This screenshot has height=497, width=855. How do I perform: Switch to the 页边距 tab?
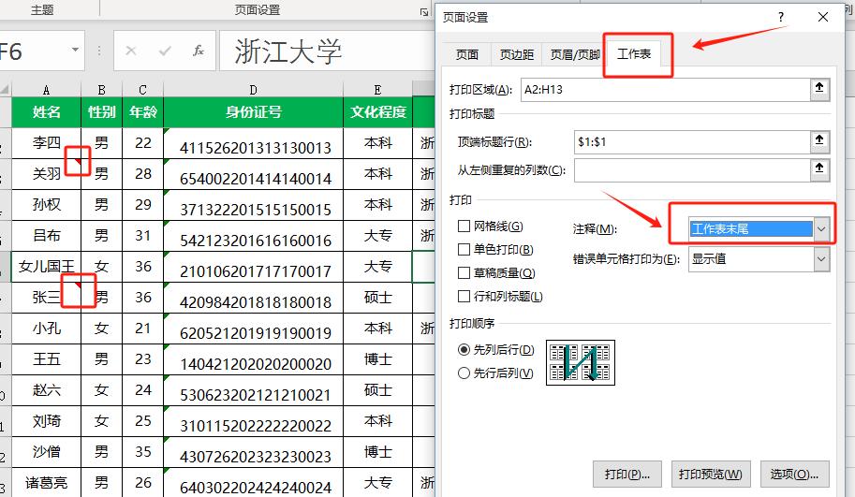(x=516, y=54)
